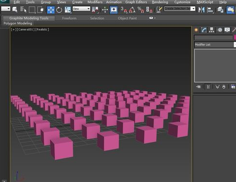The width and height of the screenshot is (236, 182).
Task: Click the Create Selection Set field
Action: [177, 9]
